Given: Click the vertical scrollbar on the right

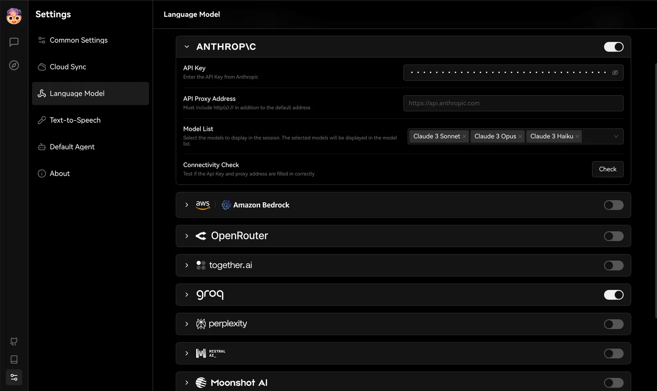Looking at the screenshot, I should pos(655,191).
